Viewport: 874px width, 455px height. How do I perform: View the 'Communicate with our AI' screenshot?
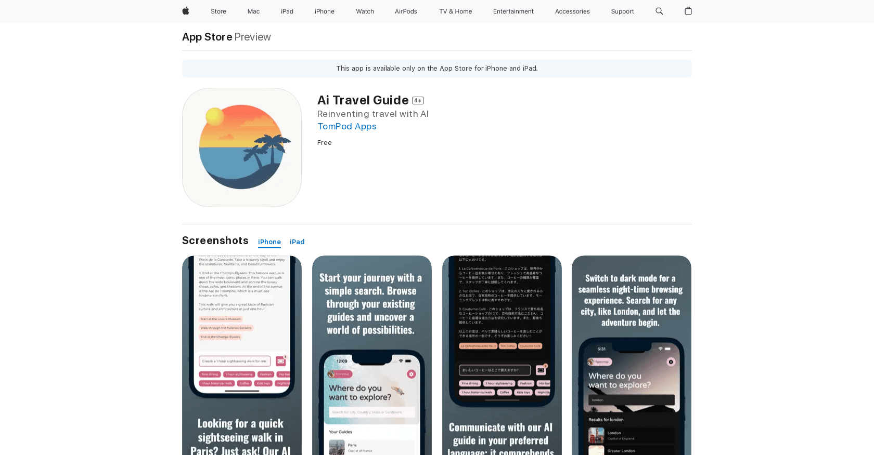pyautogui.click(x=502, y=355)
